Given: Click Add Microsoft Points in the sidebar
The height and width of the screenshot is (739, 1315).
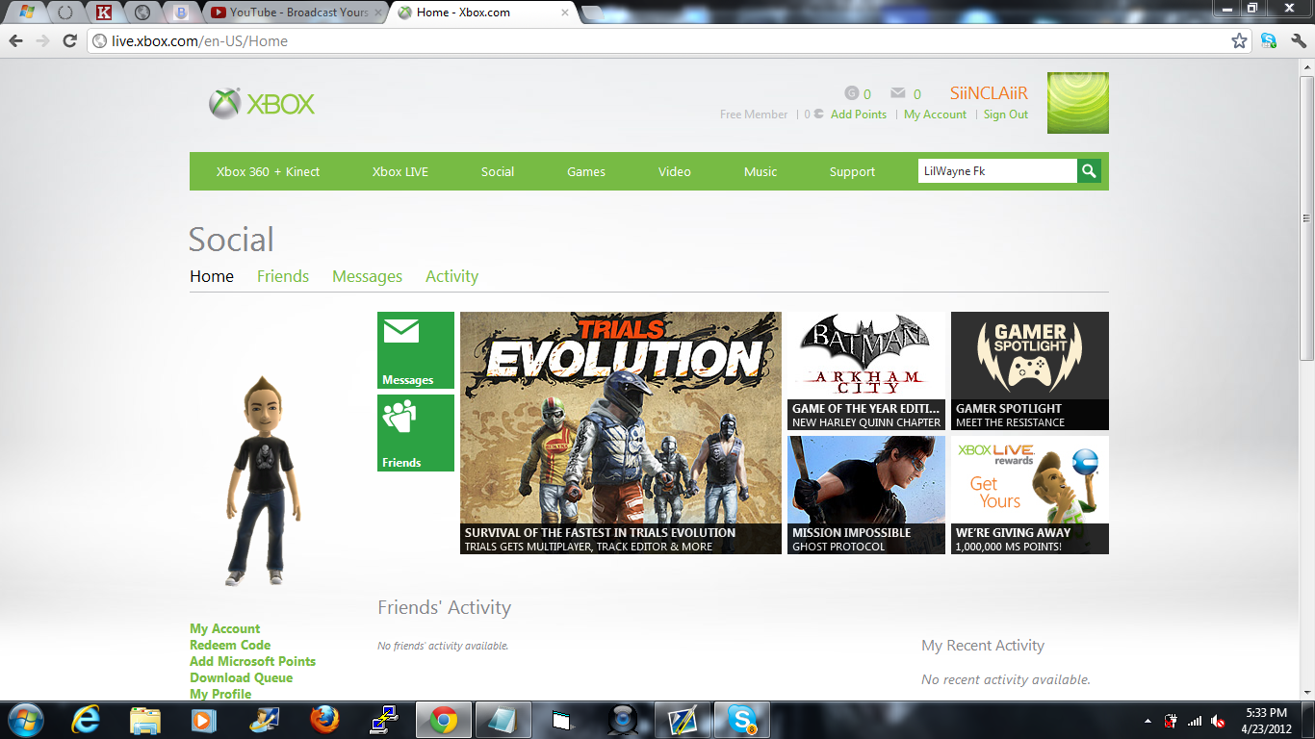Looking at the screenshot, I should pos(252,661).
